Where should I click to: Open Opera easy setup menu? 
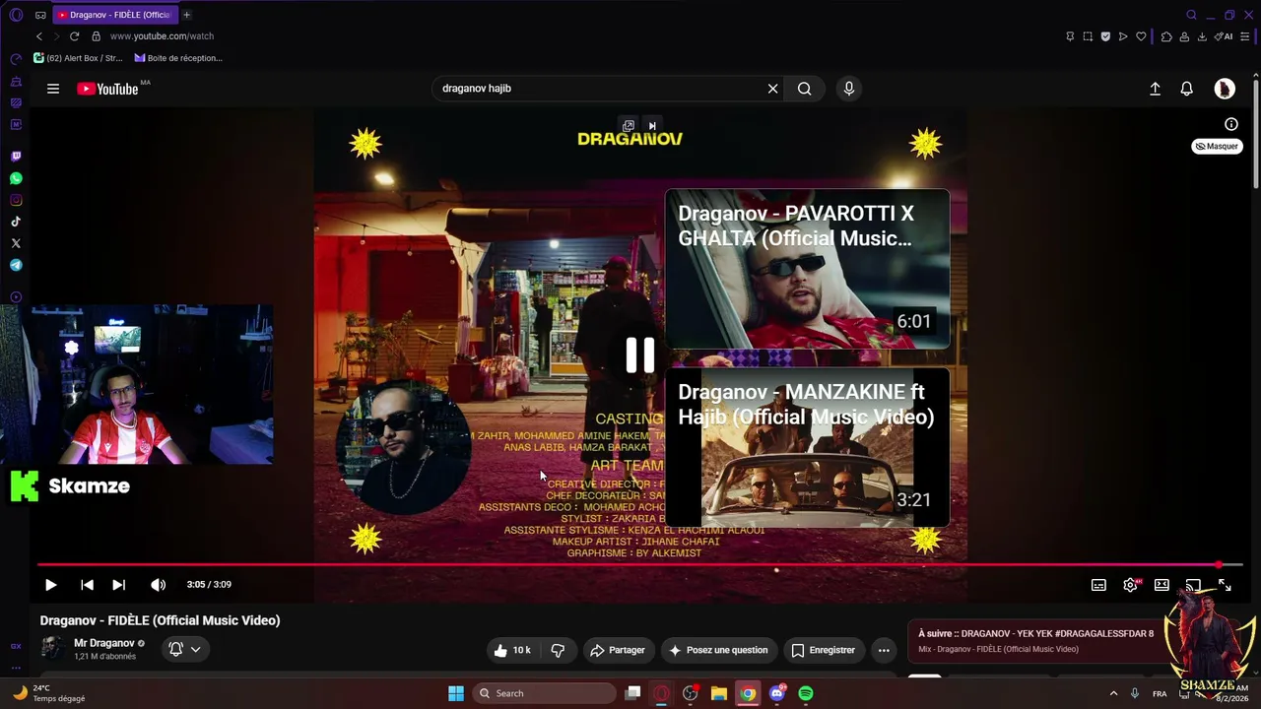(1246, 36)
